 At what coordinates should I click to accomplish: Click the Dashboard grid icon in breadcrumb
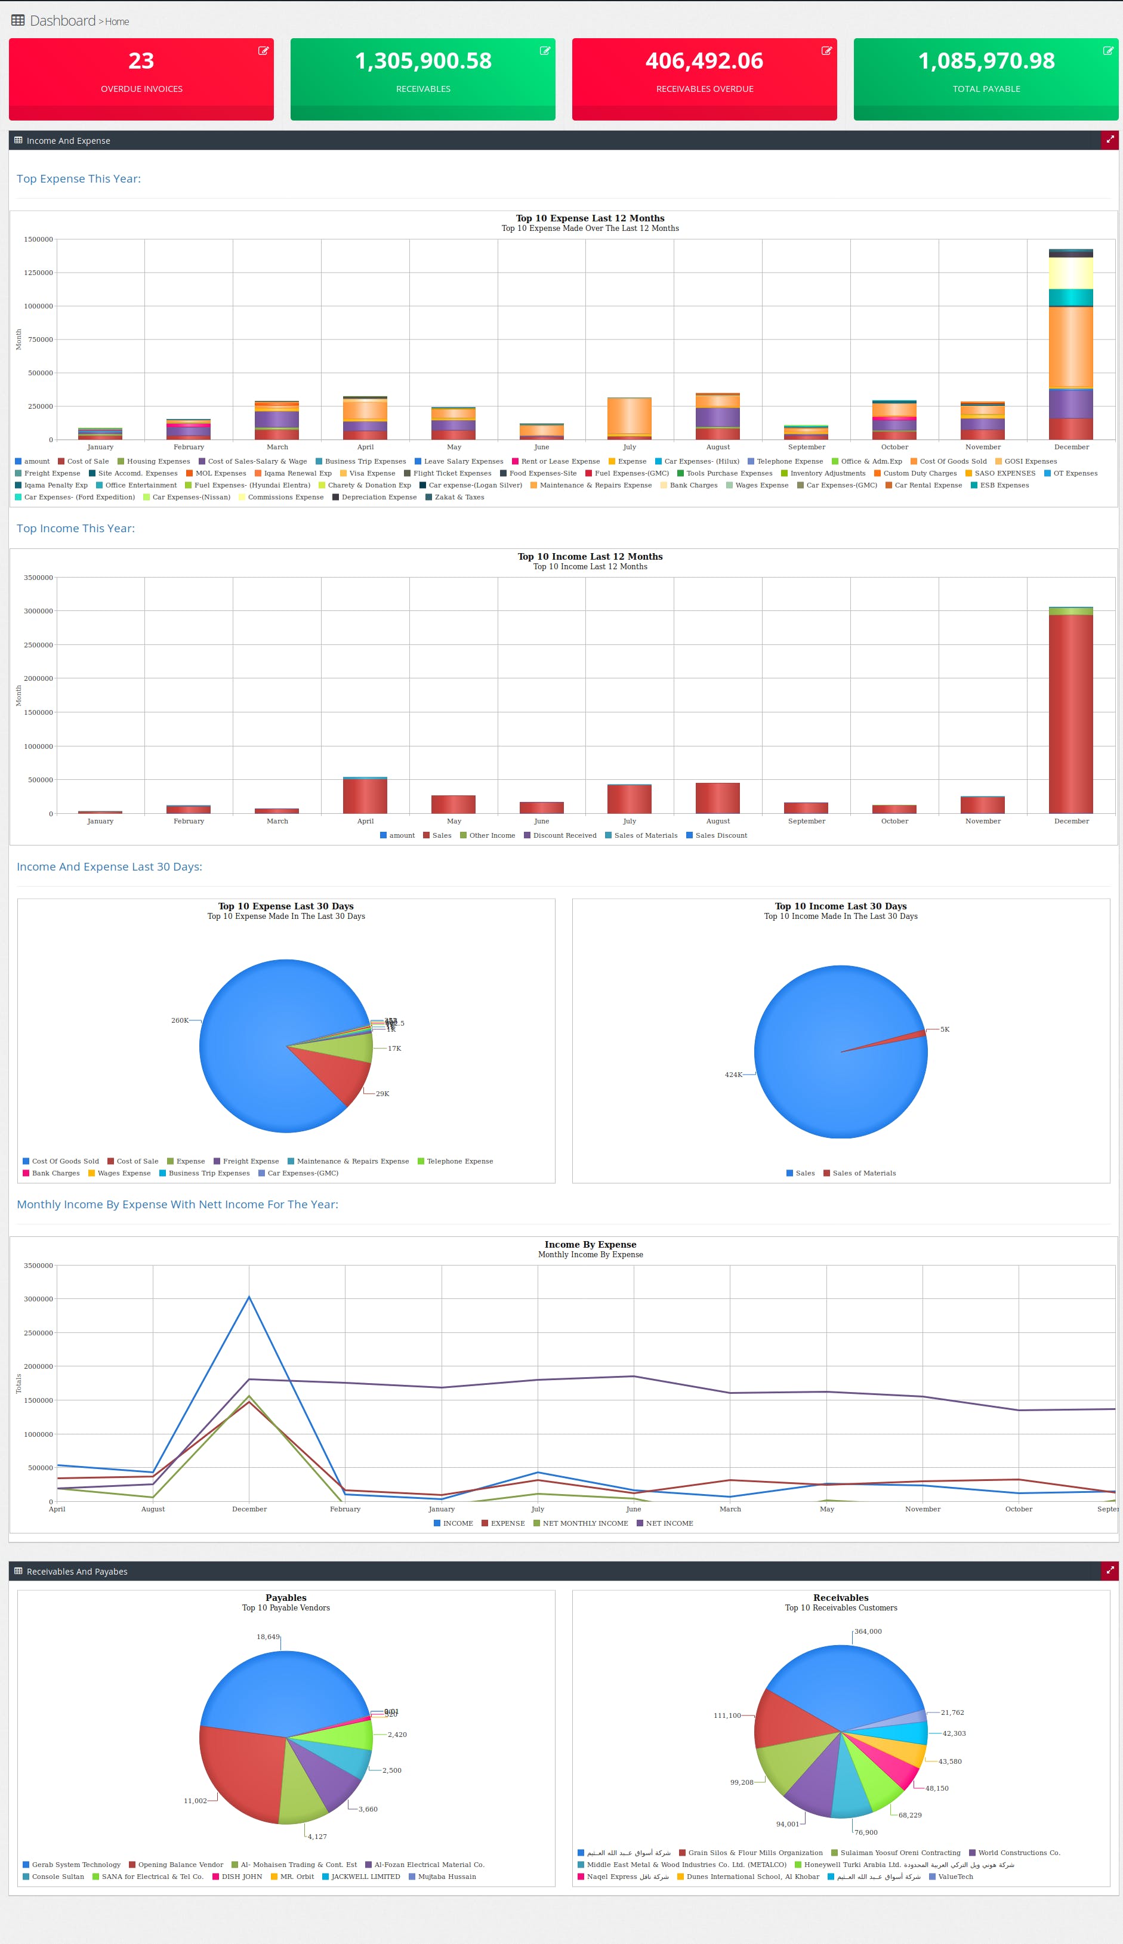(18, 21)
